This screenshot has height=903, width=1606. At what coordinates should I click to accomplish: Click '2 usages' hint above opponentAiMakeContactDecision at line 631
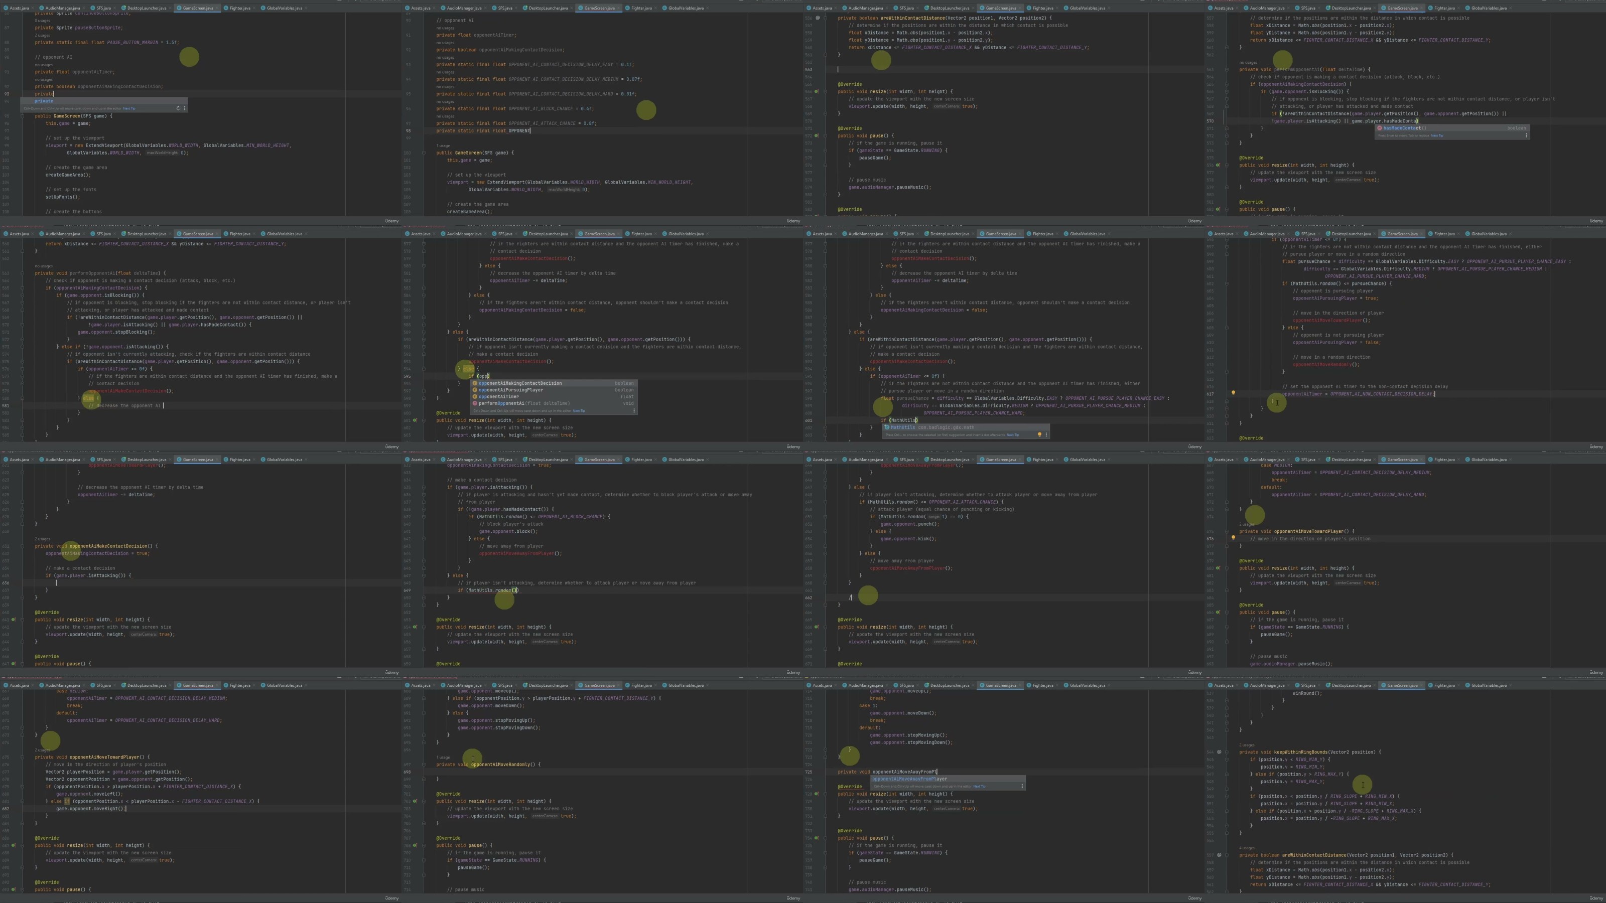tap(42, 539)
